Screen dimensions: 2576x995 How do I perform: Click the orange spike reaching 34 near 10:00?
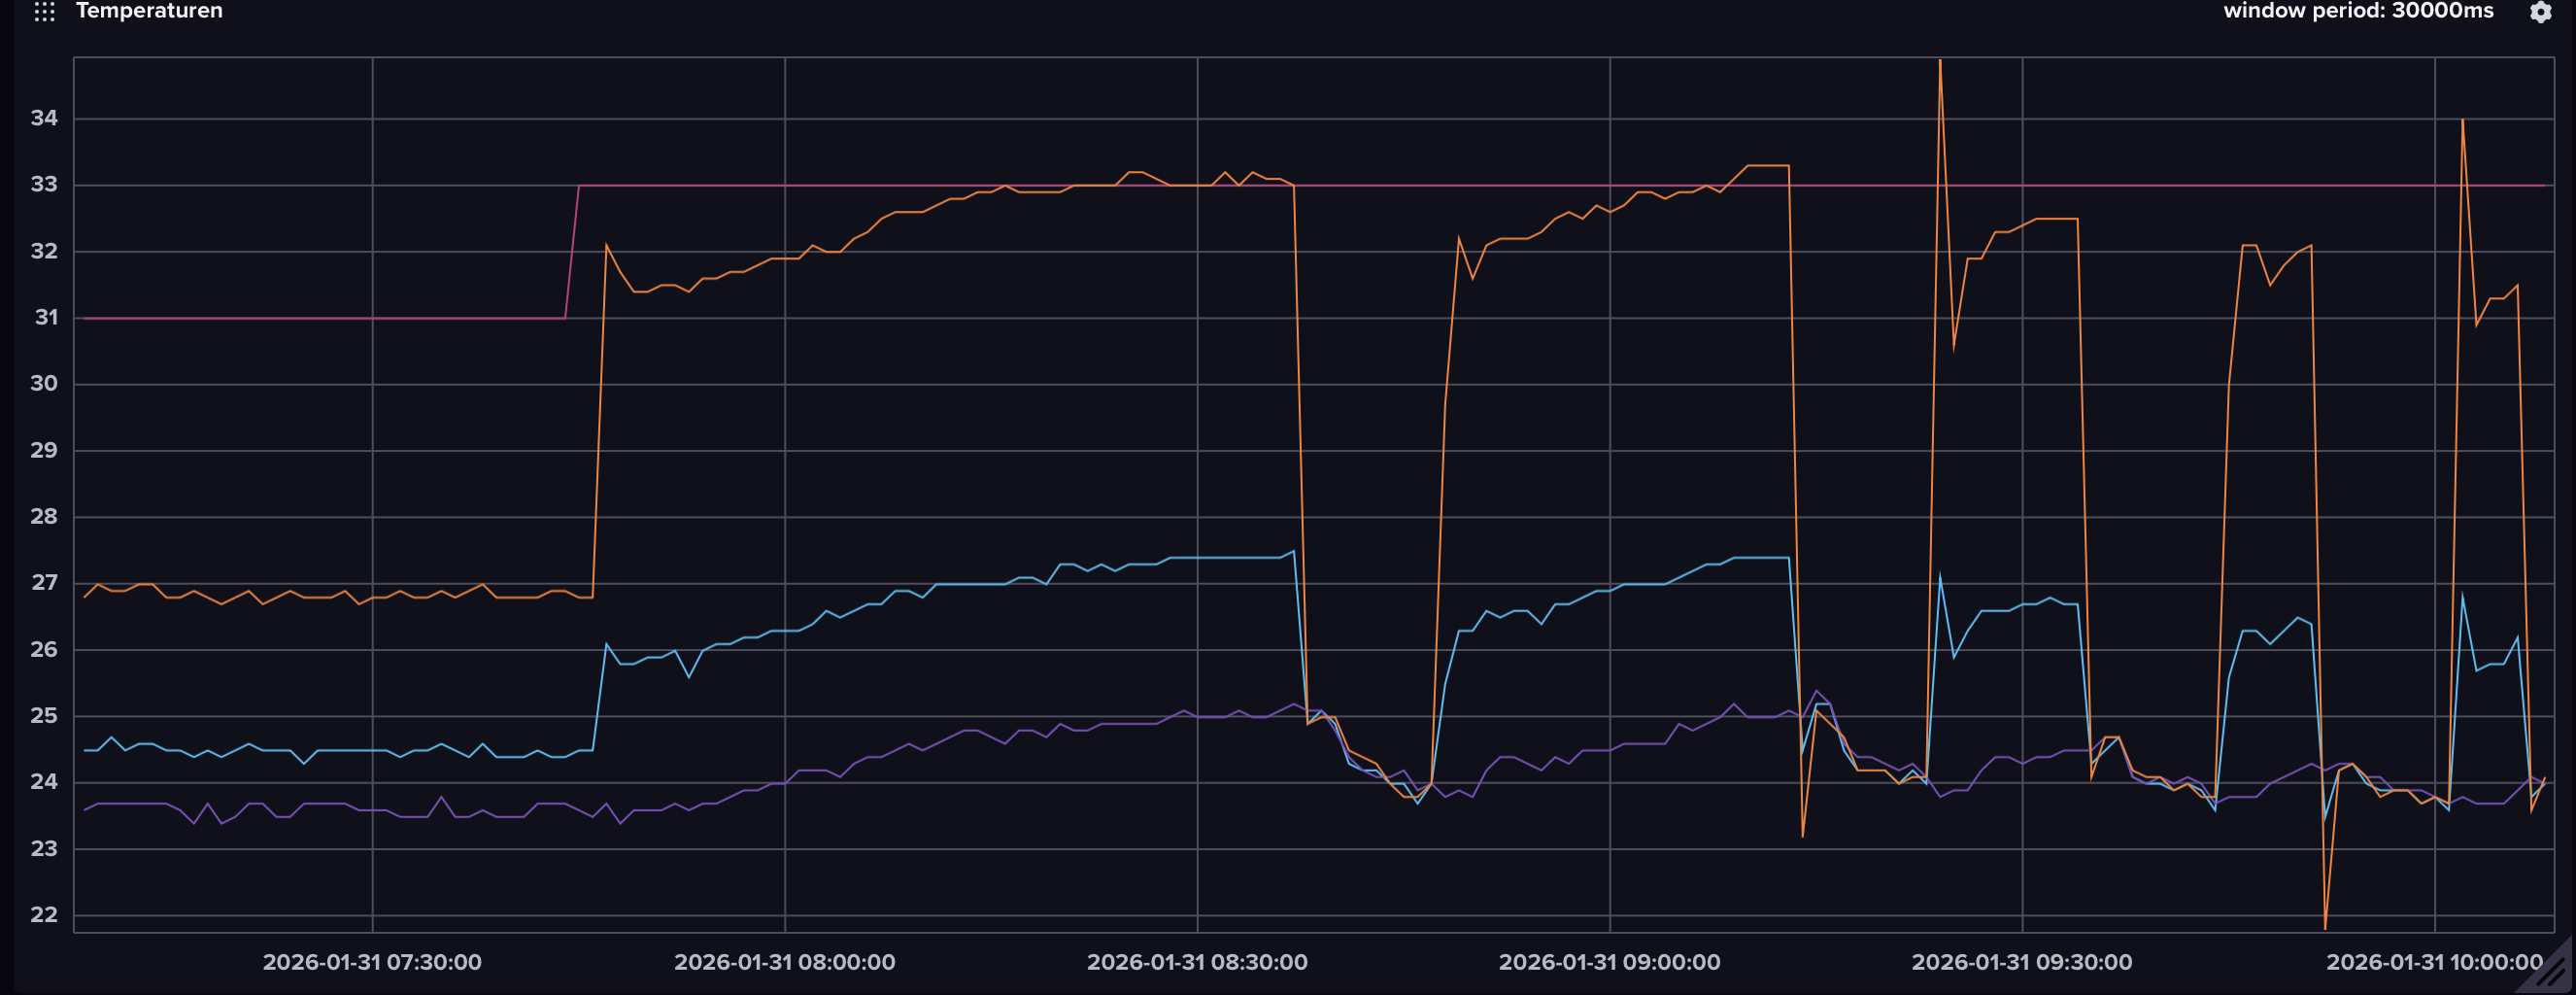click(x=2462, y=121)
